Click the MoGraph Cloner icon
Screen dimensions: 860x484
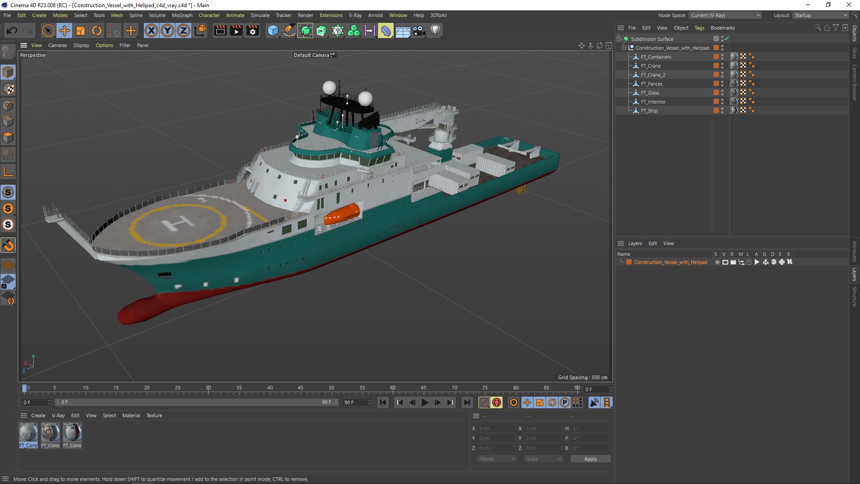354,30
